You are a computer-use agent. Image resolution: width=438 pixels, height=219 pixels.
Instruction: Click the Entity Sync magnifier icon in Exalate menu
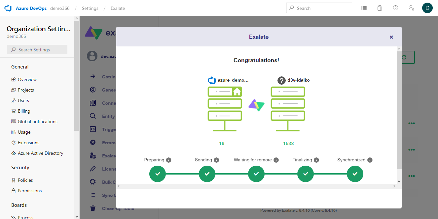93,116
